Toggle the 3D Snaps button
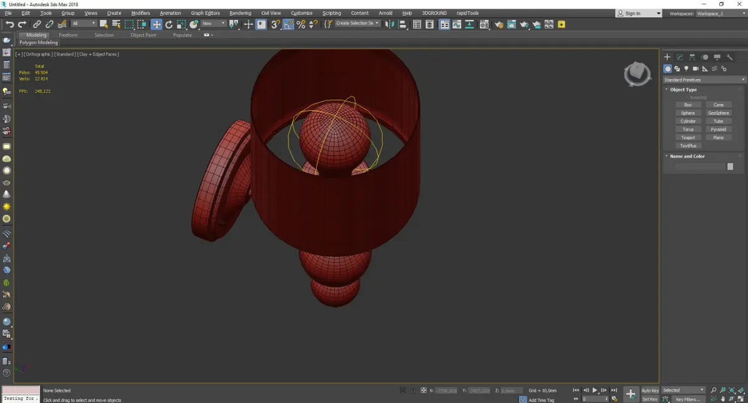The image size is (748, 403). [x=276, y=24]
